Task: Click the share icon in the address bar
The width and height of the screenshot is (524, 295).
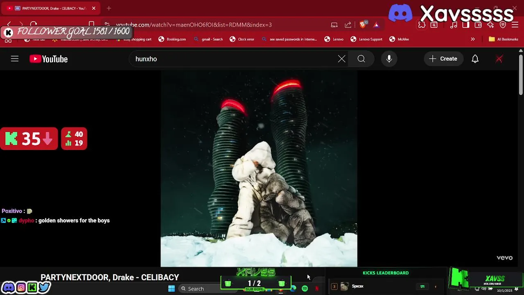Action: coord(348,25)
